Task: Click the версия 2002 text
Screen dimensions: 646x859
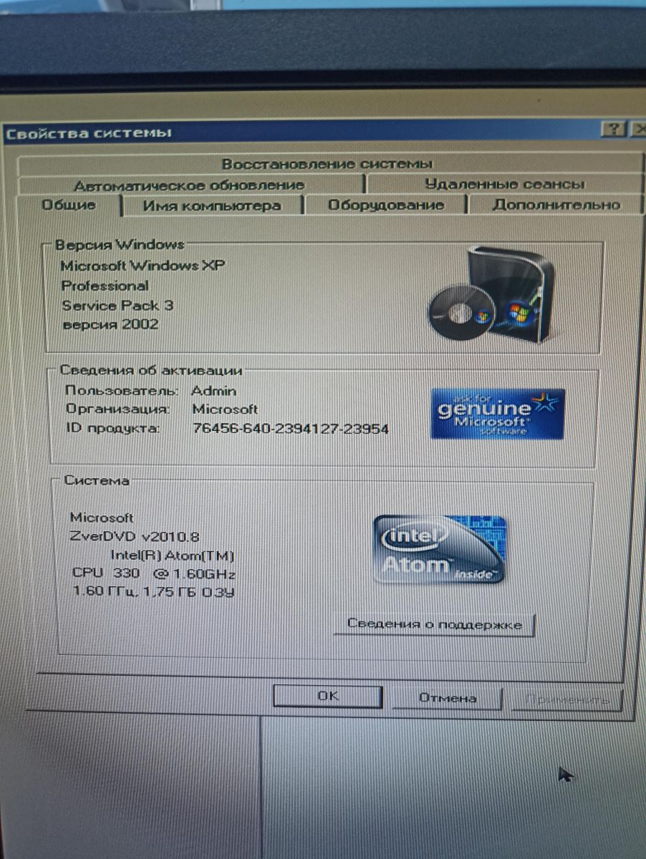Action: [110, 325]
